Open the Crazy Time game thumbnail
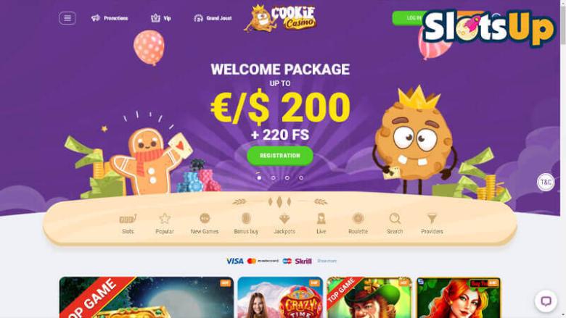566x318 pixels. click(280, 298)
